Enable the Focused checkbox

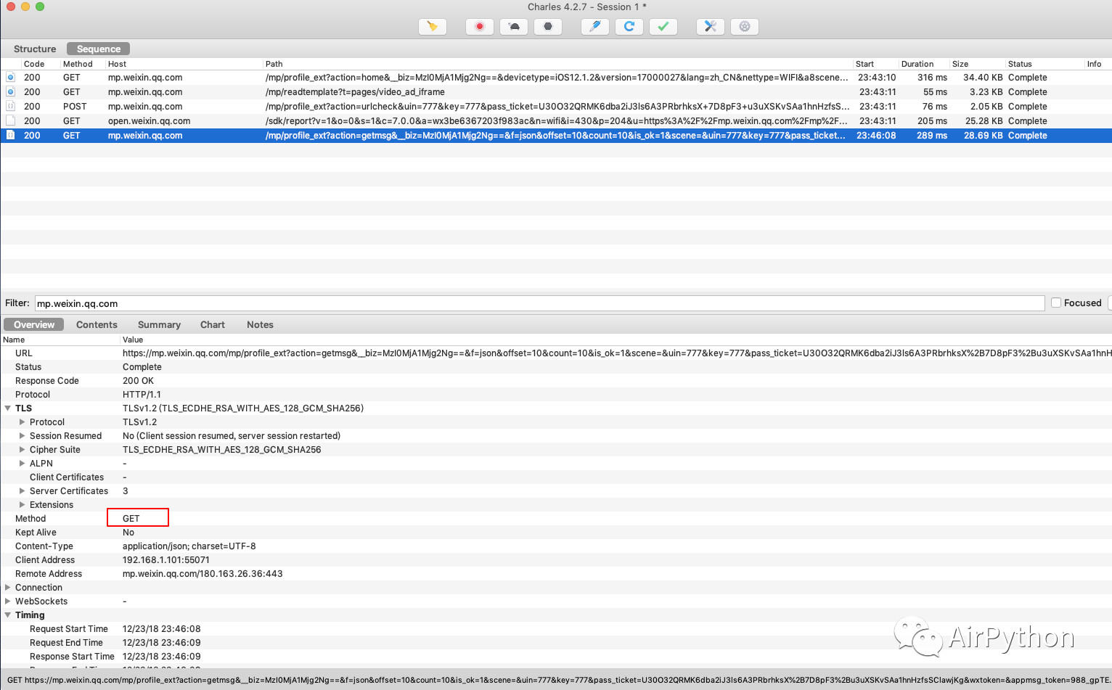(x=1056, y=303)
